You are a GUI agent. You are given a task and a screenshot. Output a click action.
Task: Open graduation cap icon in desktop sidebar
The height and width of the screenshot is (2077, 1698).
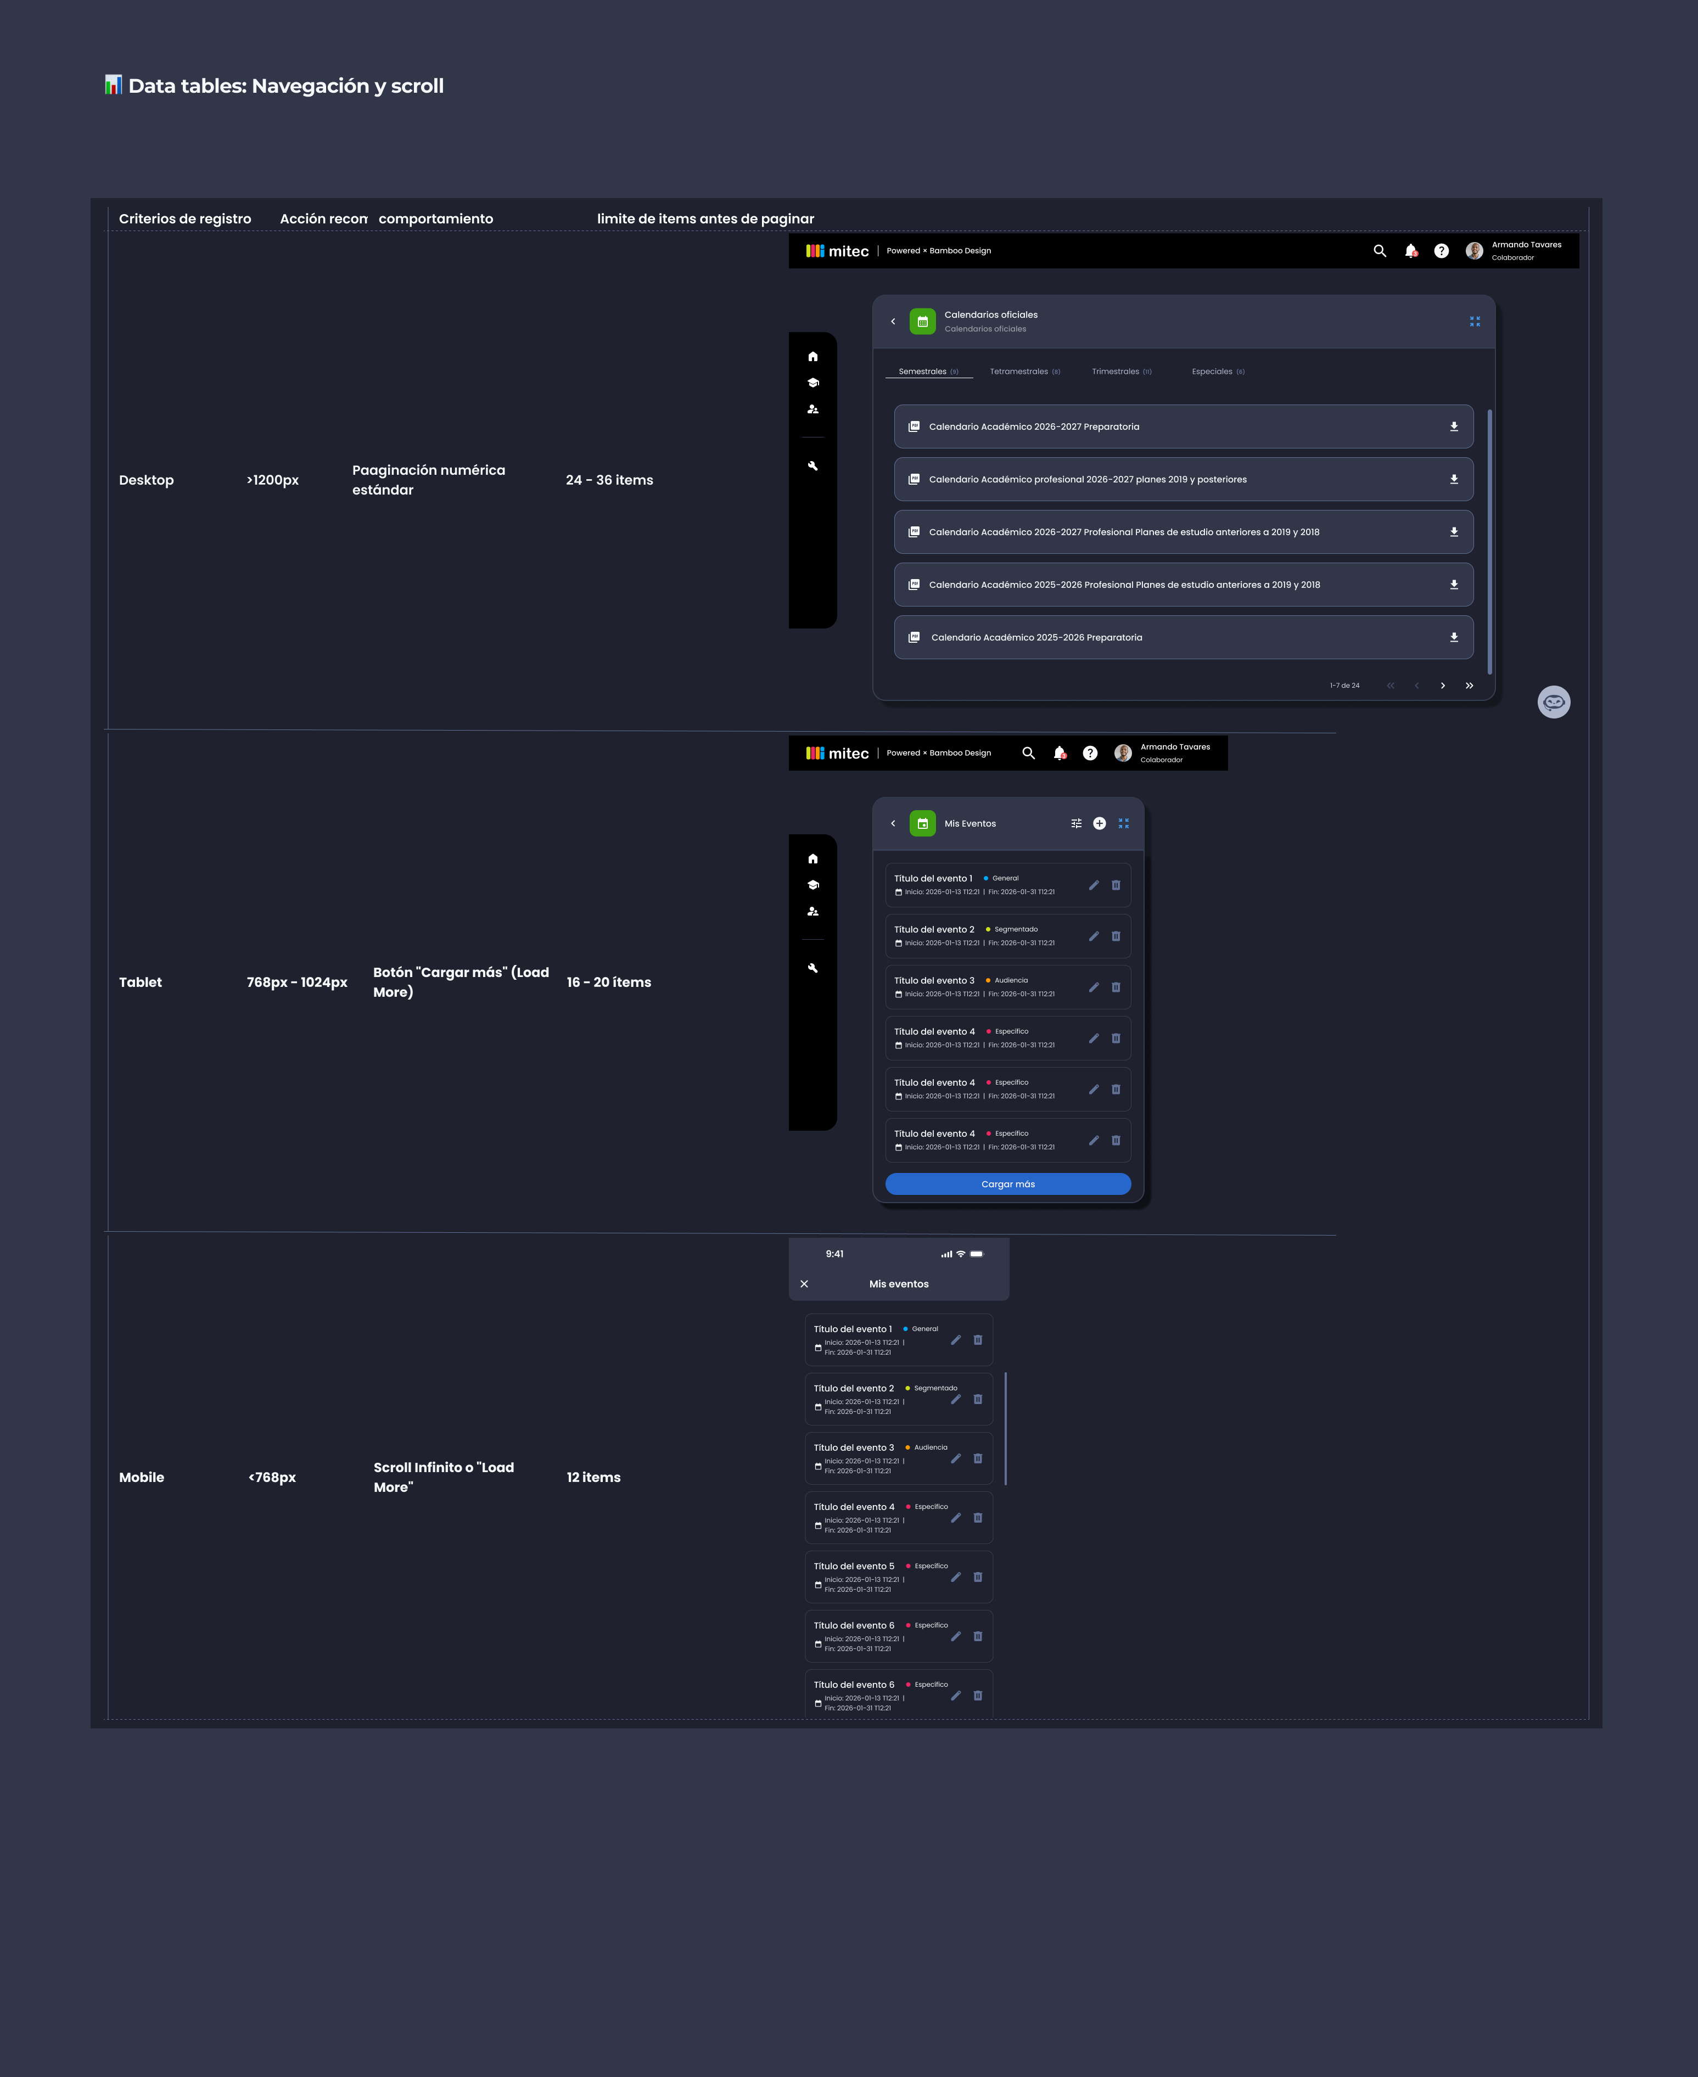pos(813,383)
